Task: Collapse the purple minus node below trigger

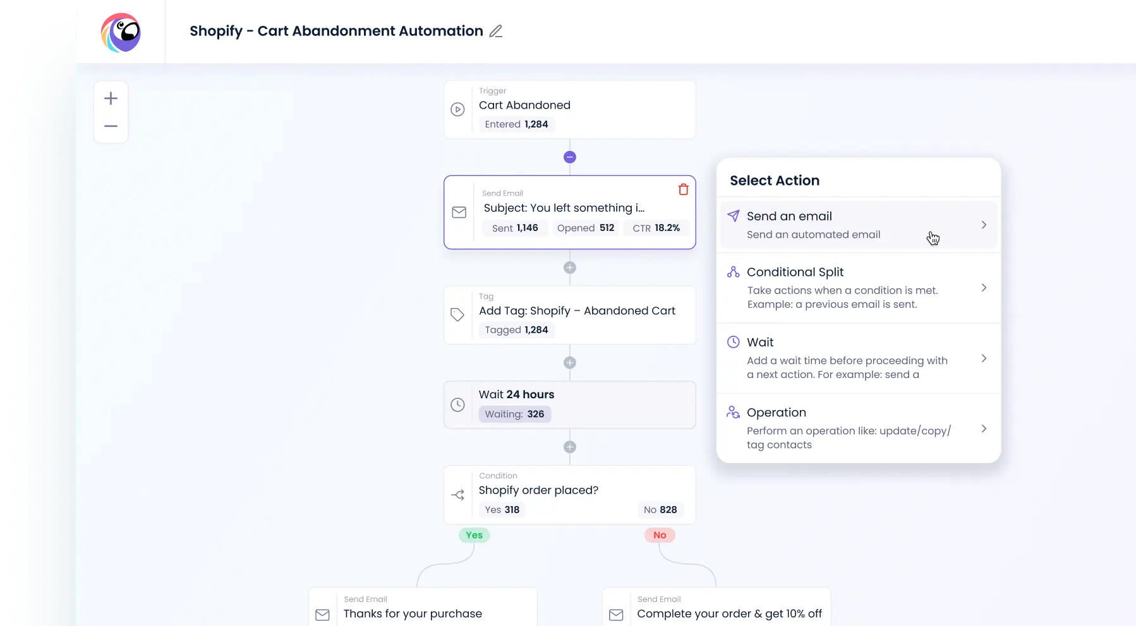Action: 570,157
